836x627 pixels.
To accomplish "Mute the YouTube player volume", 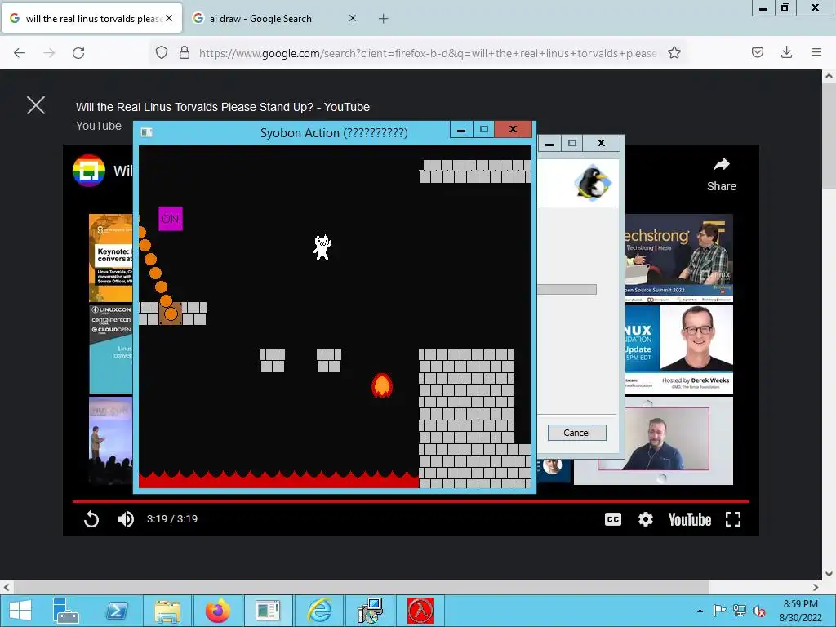I will (x=125, y=518).
